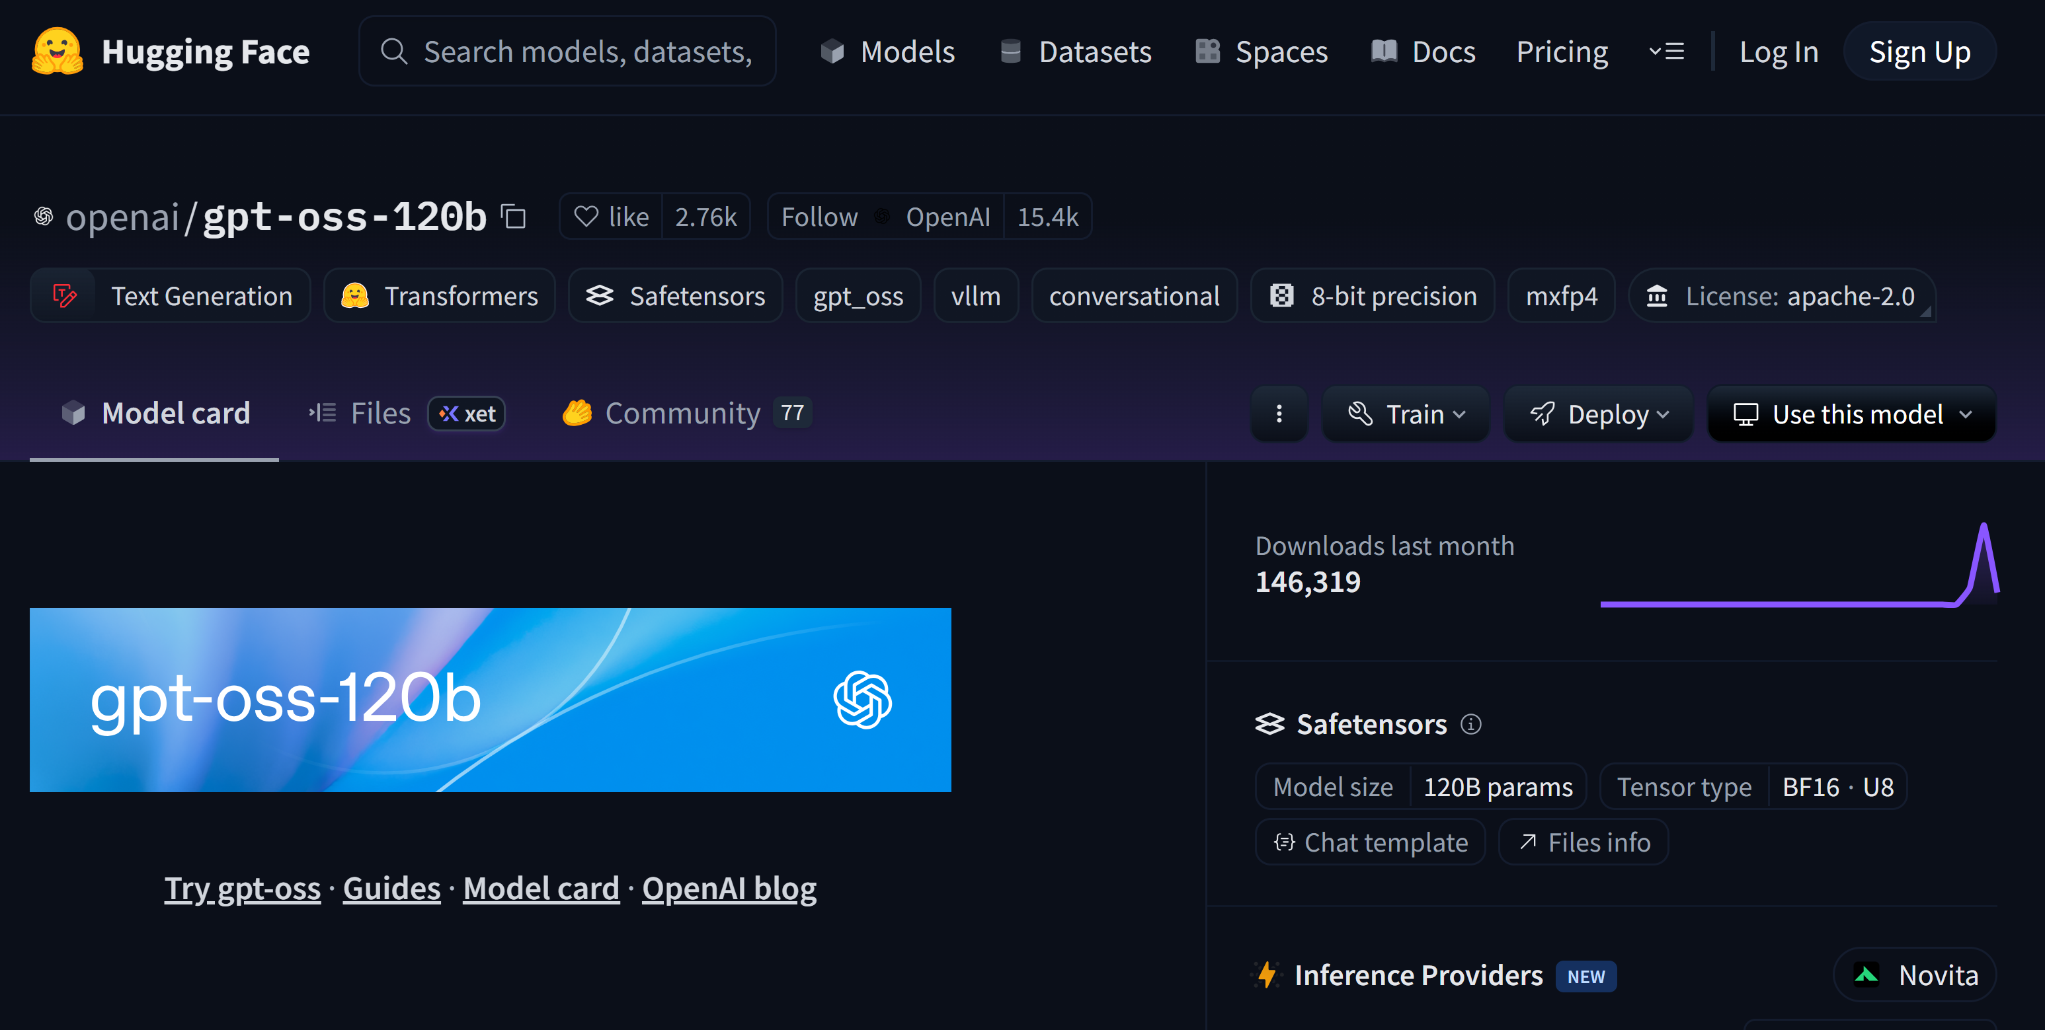This screenshot has width=2045, height=1030.
Task: Switch to the Files tab
Action: (x=380, y=414)
